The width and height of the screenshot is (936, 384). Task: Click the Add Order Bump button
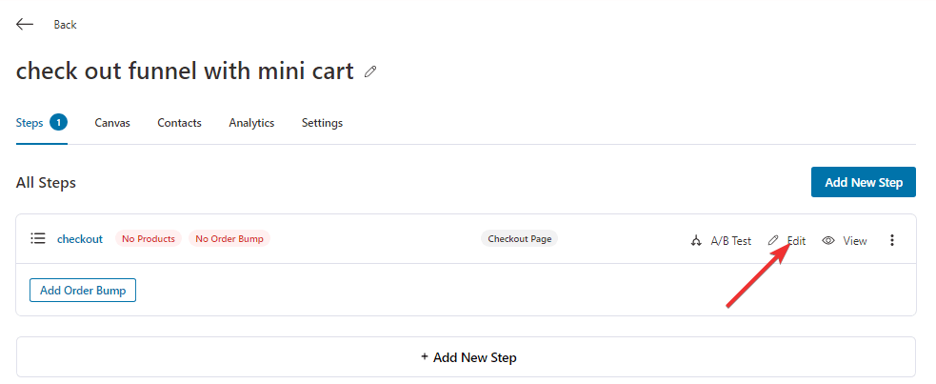point(83,291)
